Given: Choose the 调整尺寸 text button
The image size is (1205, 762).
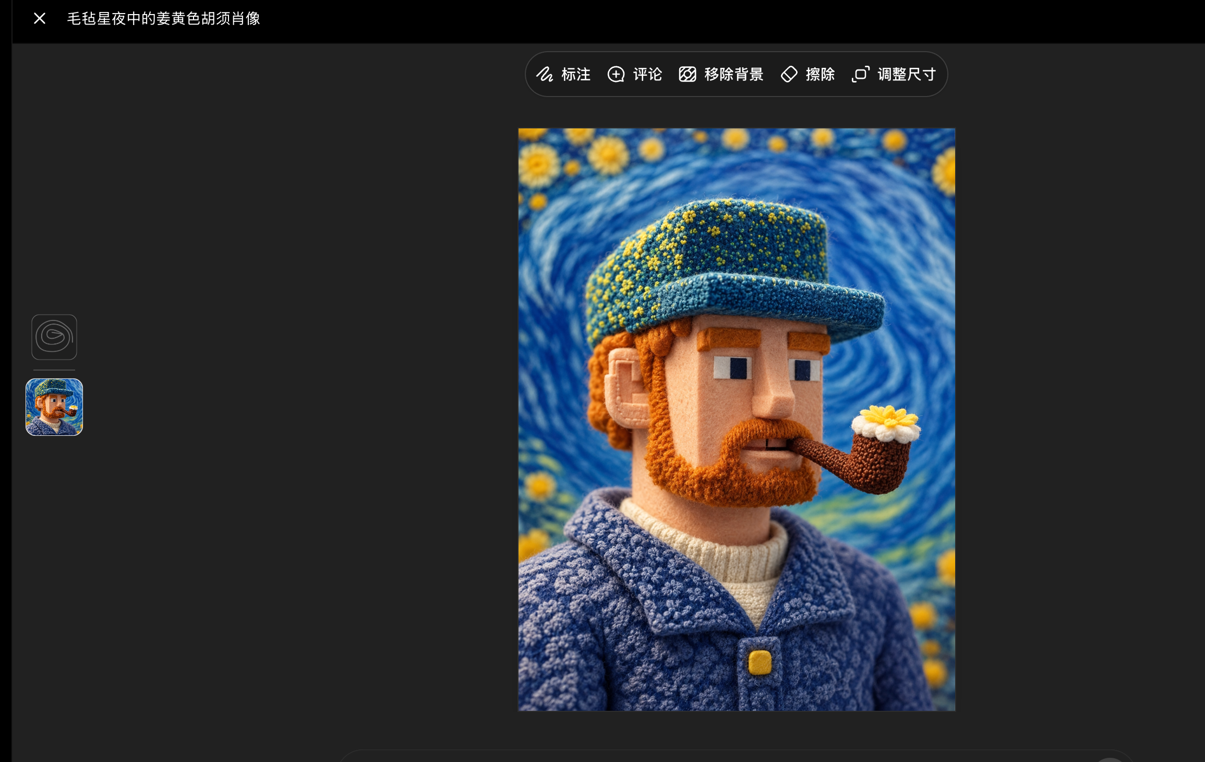Looking at the screenshot, I should pos(907,74).
